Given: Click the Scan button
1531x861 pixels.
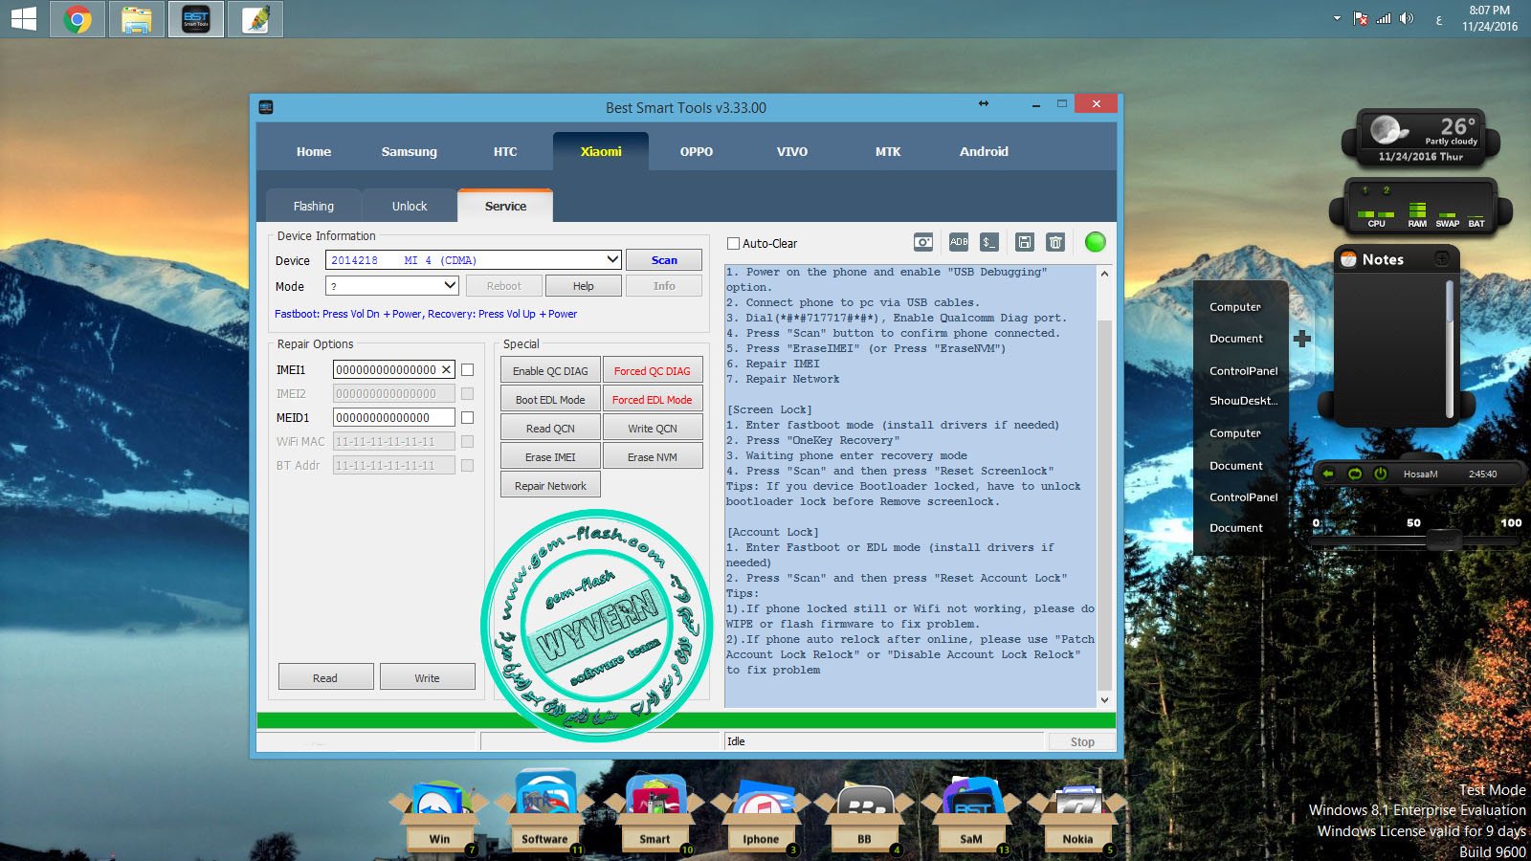Looking at the screenshot, I should (664, 260).
